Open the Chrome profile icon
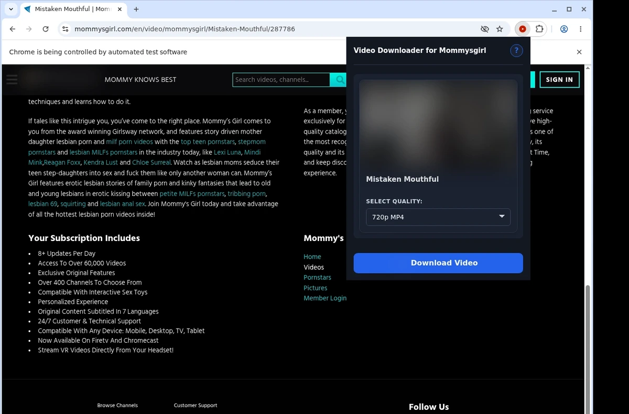 564,29
